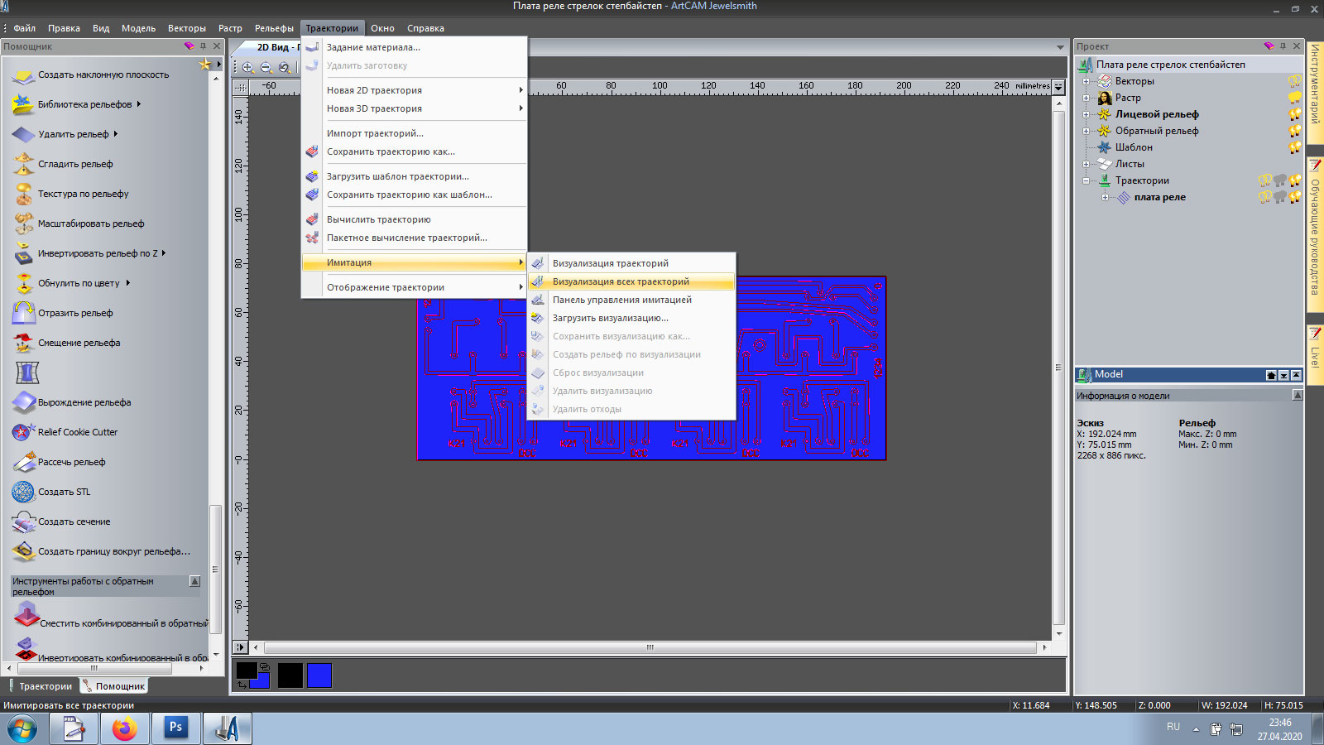The height and width of the screenshot is (745, 1324).
Task: Click Model panel collapse-down button
Action: point(1283,376)
